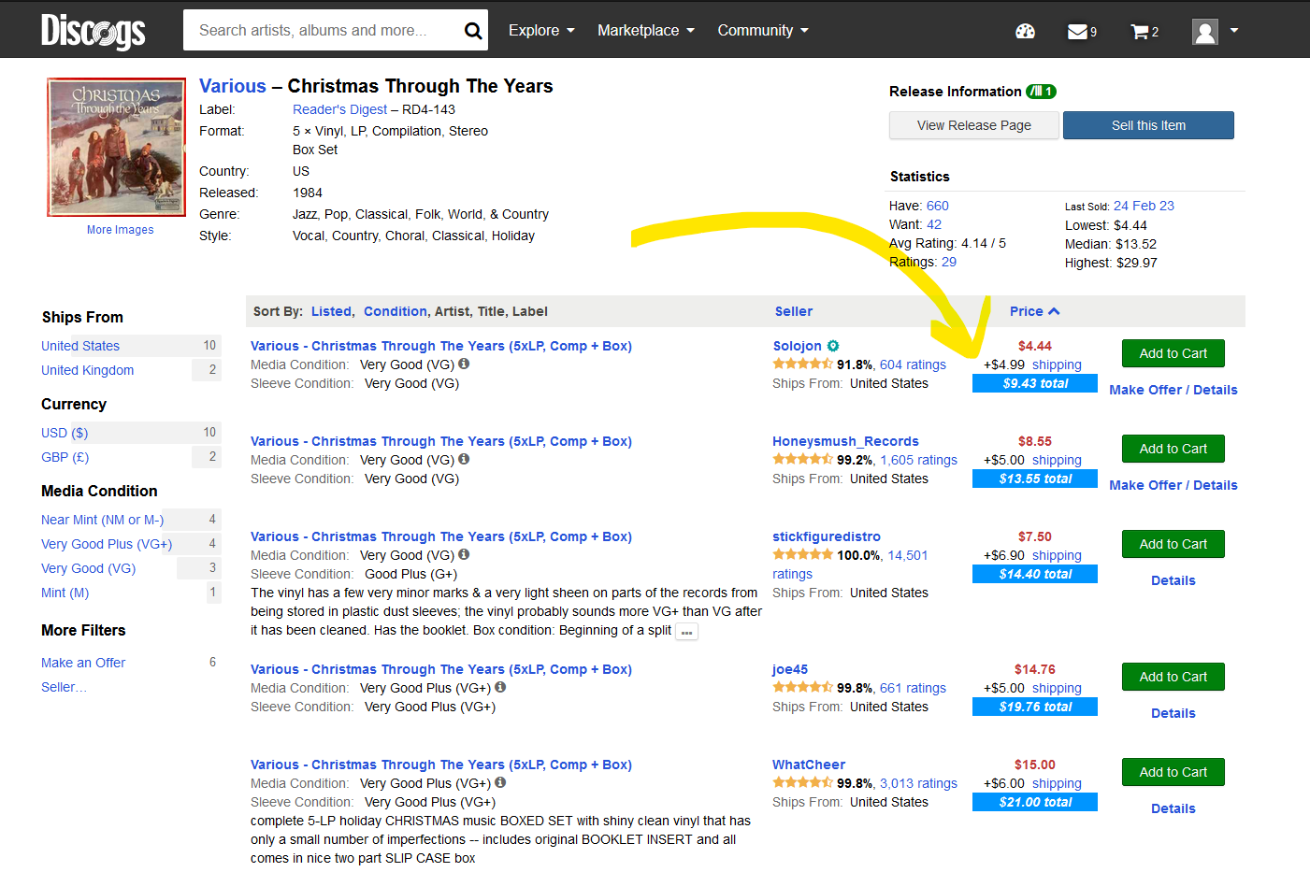The height and width of the screenshot is (872, 1310).
Task: Open Make Offer / Details for Honeysmush_Records
Action: [x=1173, y=485]
